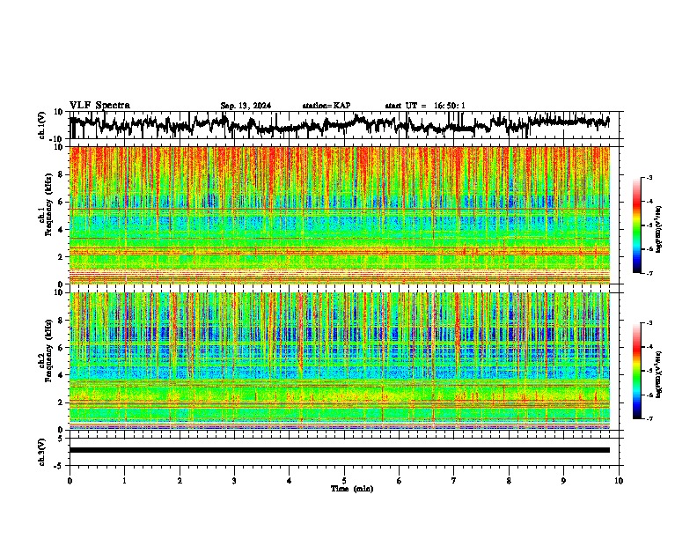Click the 'start UT = 16:50: 1' text

click(x=425, y=106)
